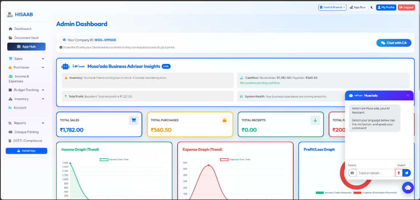Click the Dashboard home icon
Image resolution: width=420 pixels, height=200 pixels.
point(10,29)
